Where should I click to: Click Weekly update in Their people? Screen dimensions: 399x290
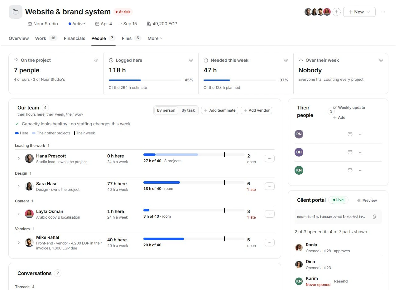pyautogui.click(x=349, y=108)
